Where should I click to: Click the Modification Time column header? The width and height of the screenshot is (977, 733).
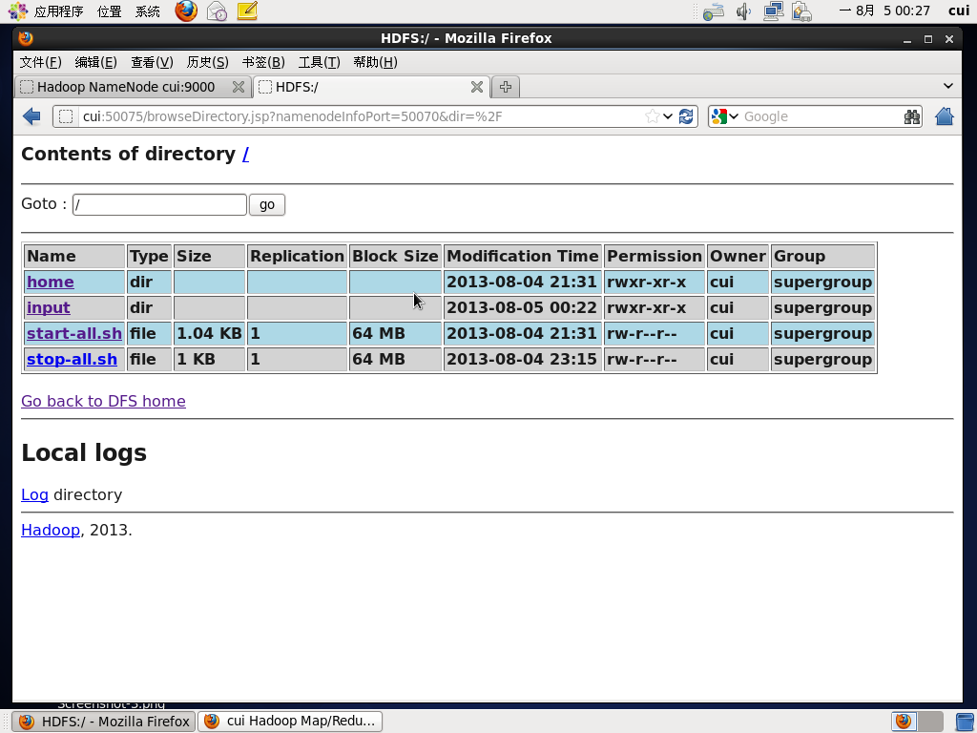(522, 256)
